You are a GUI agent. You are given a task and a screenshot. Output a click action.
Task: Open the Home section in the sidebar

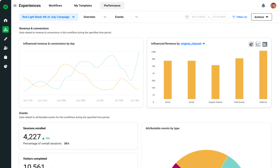point(5,20)
